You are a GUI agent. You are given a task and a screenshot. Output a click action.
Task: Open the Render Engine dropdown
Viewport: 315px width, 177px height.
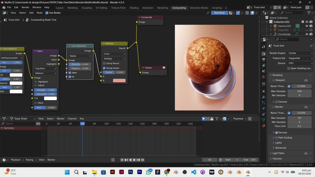pyautogui.click(x=300, y=53)
